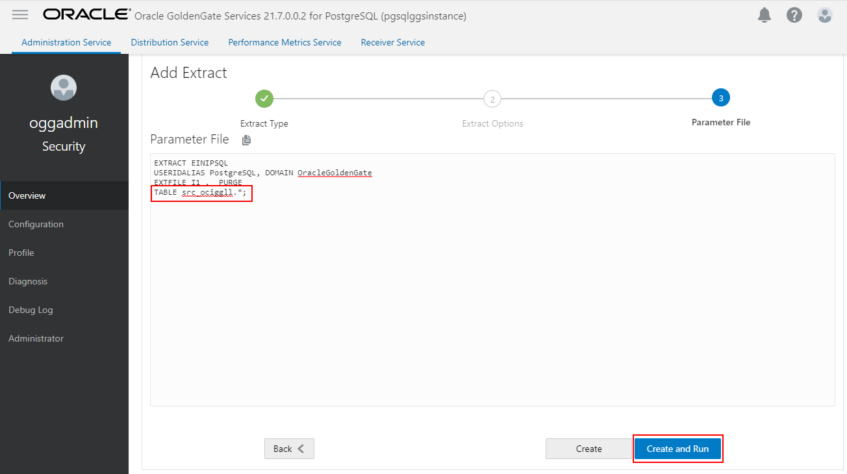Viewport: 847px width, 474px height.
Task: Click the TABLE src_ociggll.*; line
Action: pyautogui.click(x=200, y=193)
